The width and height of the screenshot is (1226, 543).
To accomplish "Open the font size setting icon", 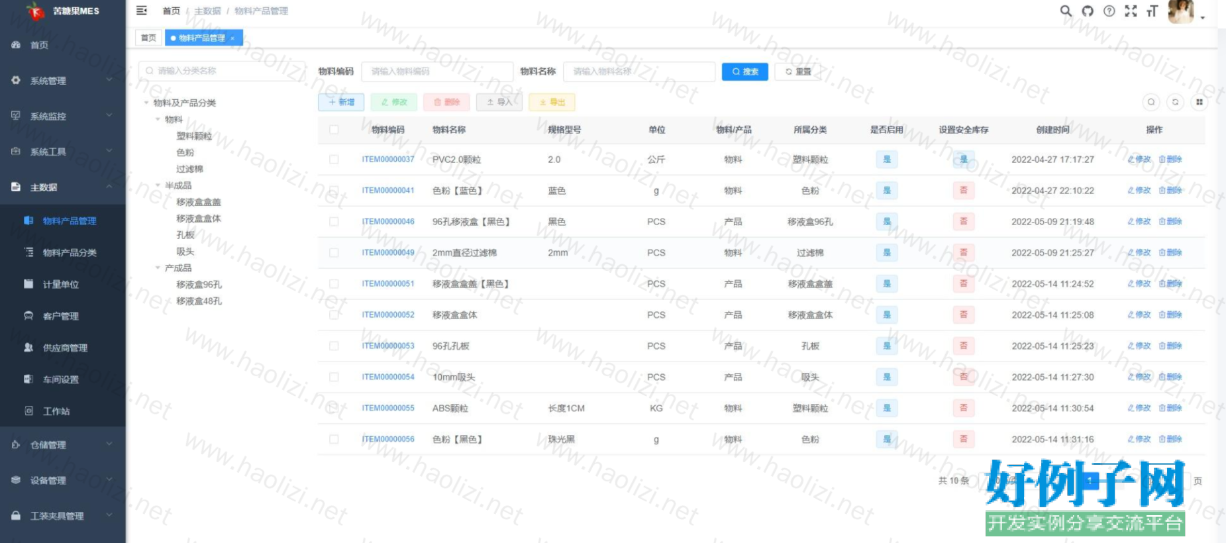I will (1152, 11).
